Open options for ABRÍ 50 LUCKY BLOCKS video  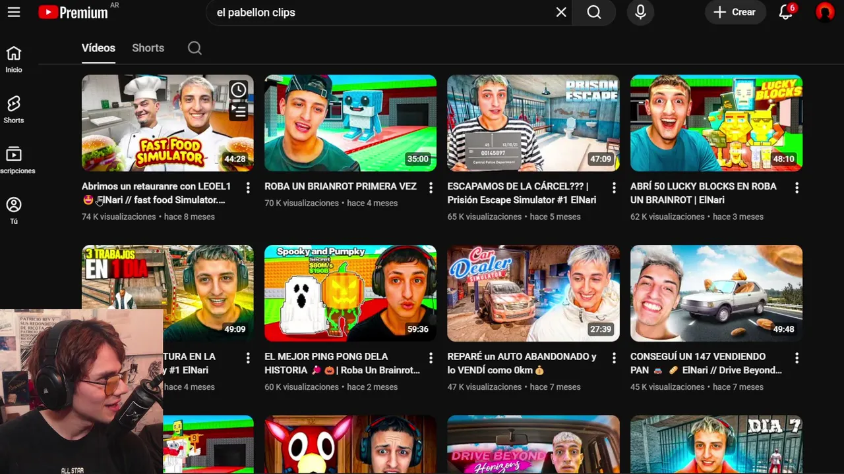click(797, 188)
